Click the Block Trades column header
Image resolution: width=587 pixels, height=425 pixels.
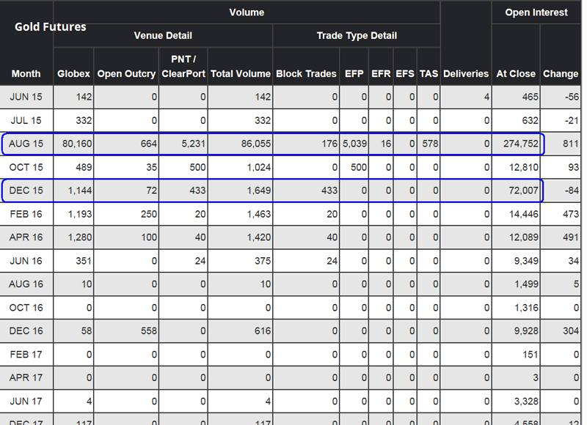[x=305, y=74]
